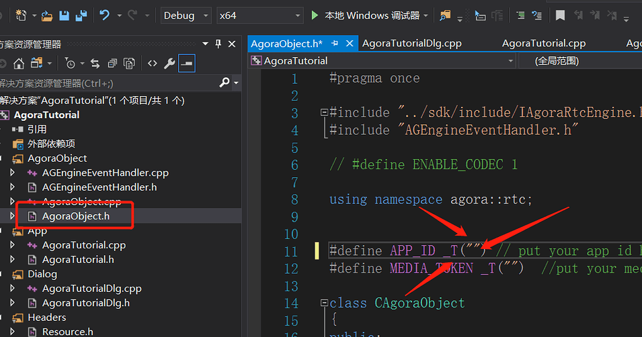The height and width of the screenshot is (337, 642).
Task: Switch to the AgoraTutorial.cpp tab
Action: coord(544,44)
